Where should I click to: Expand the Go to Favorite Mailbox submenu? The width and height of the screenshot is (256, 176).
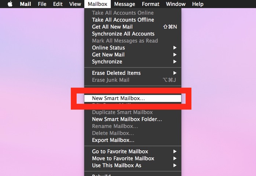coord(133,151)
